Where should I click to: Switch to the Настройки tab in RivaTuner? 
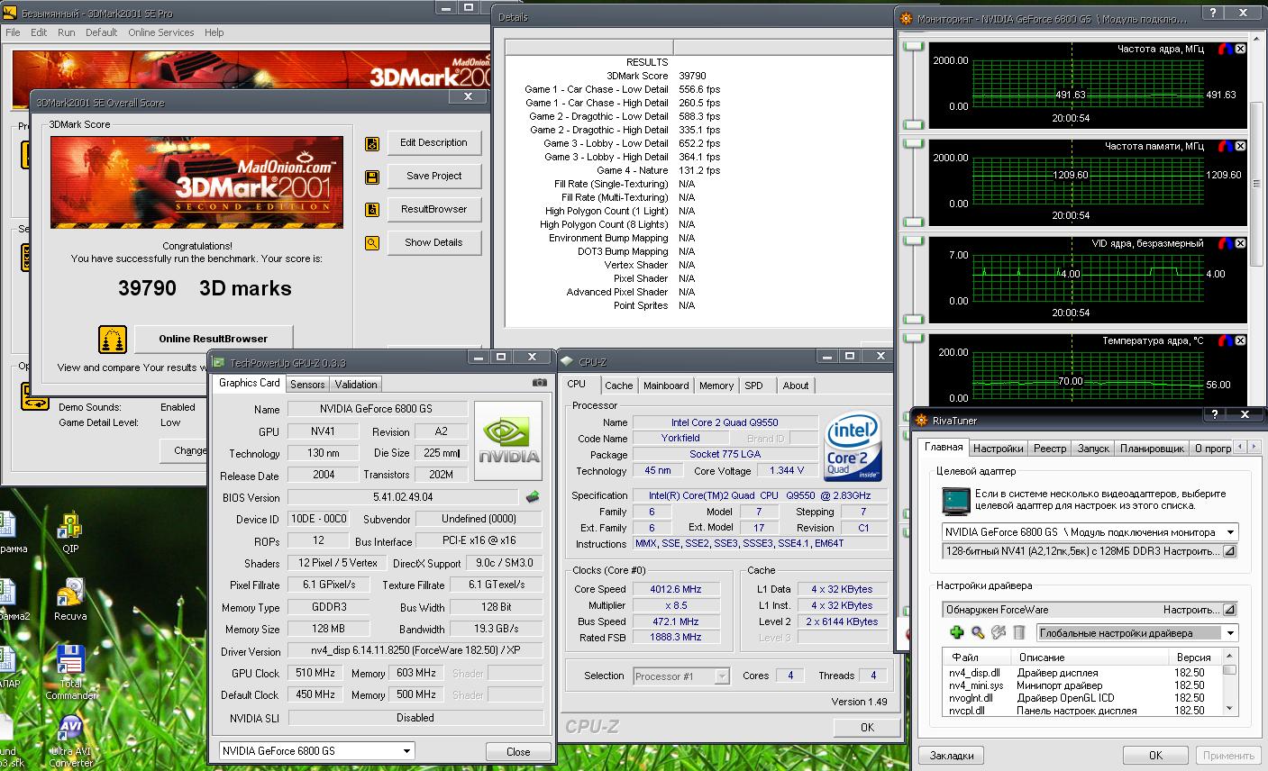pyautogui.click(x=998, y=448)
